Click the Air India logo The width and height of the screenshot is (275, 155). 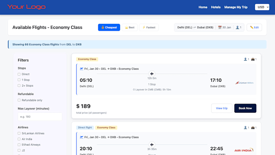pos(244,150)
